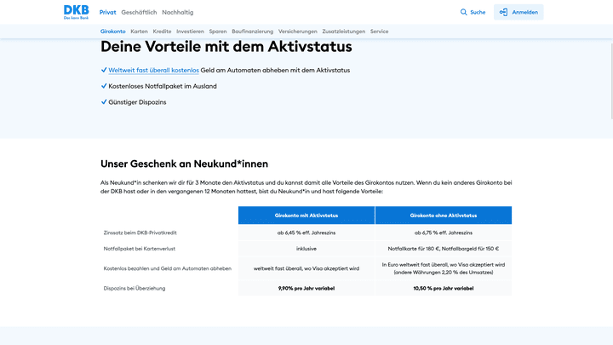Screen dimensions: 613x345
Task: Click text 'Geld am Automaten abheben mit dem Aktivstatus'
Action: [x=275, y=70]
